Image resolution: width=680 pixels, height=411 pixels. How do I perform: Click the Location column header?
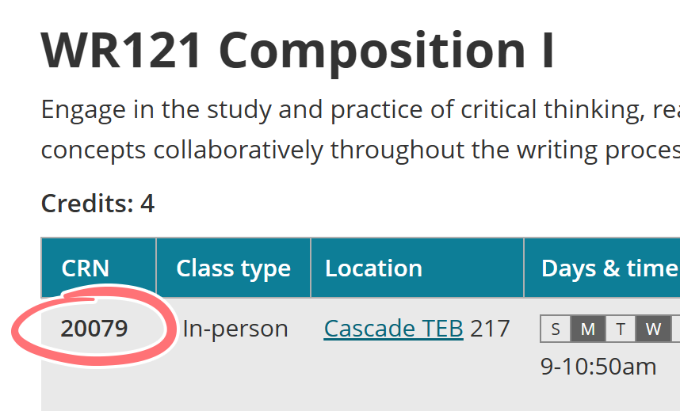(x=373, y=268)
